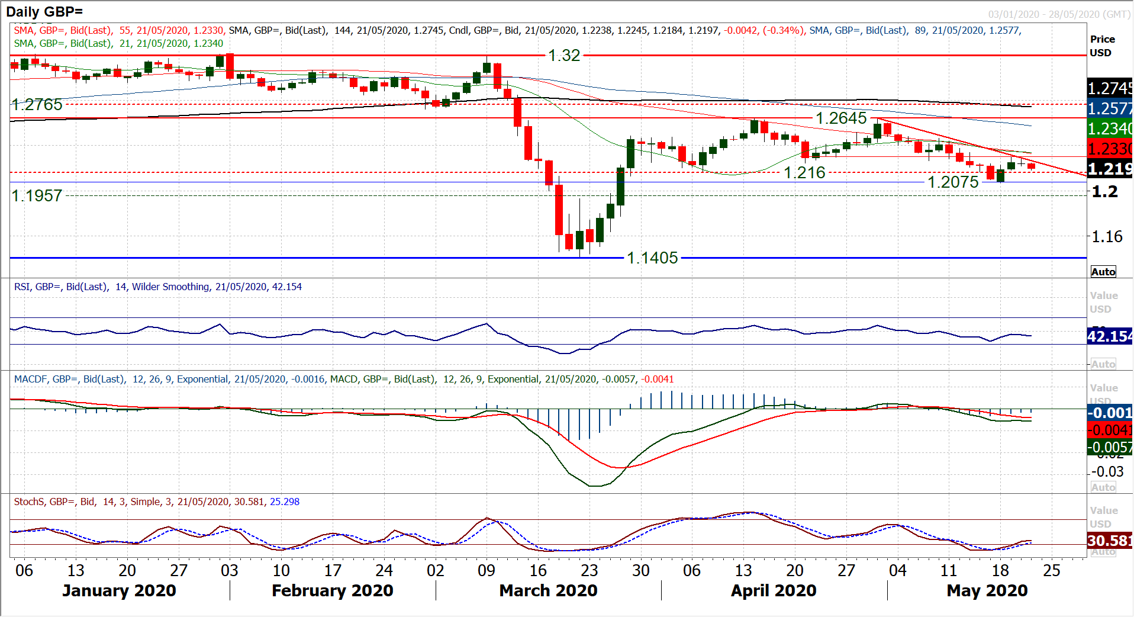Click the 1.2075 support annotation
Screen dimensions: 1134x617
point(953,182)
